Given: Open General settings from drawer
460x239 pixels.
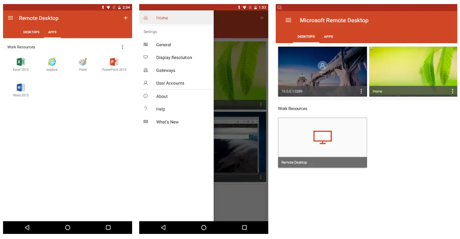Looking at the screenshot, I should [176, 45].
